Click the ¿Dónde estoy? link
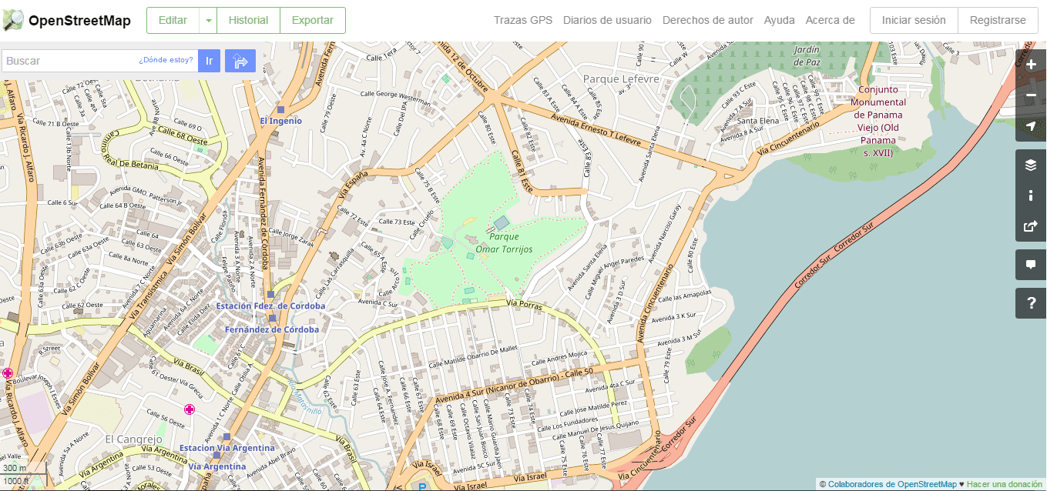This screenshot has width=1047, height=491. point(166,60)
